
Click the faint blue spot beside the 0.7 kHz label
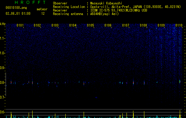pyautogui.click(x=96, y=98)
